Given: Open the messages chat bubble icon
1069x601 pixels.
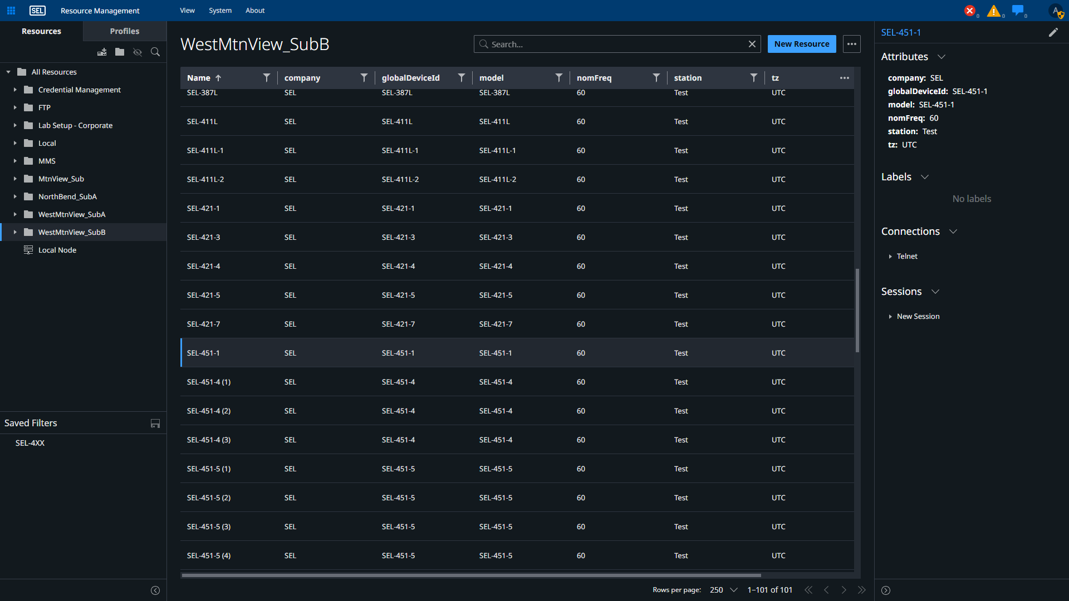Looking at the screenshot, I should (1018, 11).
